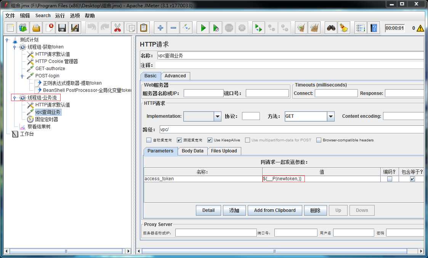428x258 pixels.
Task: Collapse all tree nodes with the minus icon
Action: [x=173, y=28]
